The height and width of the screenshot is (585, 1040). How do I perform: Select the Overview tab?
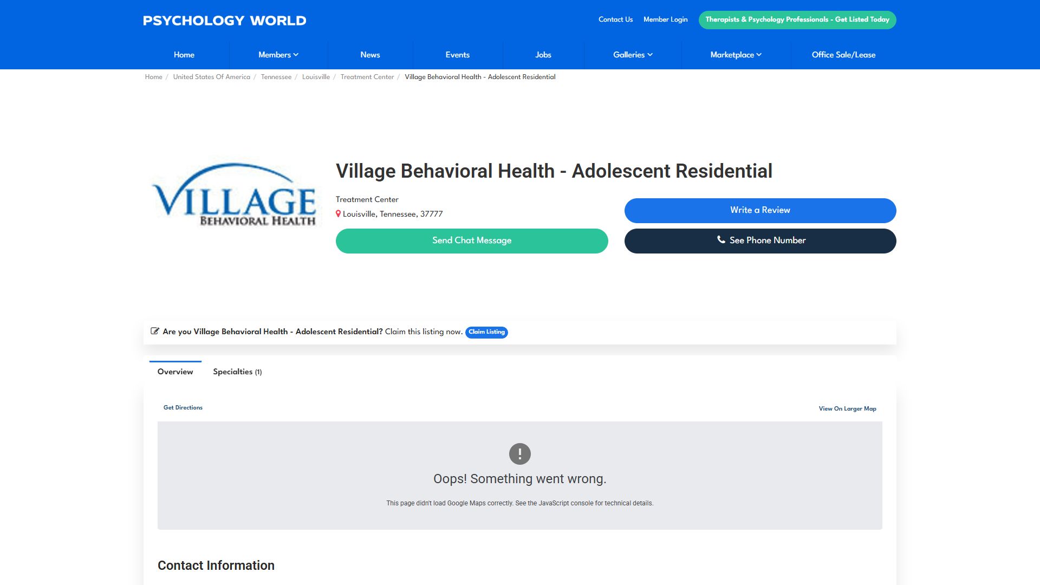click(175, 372)
